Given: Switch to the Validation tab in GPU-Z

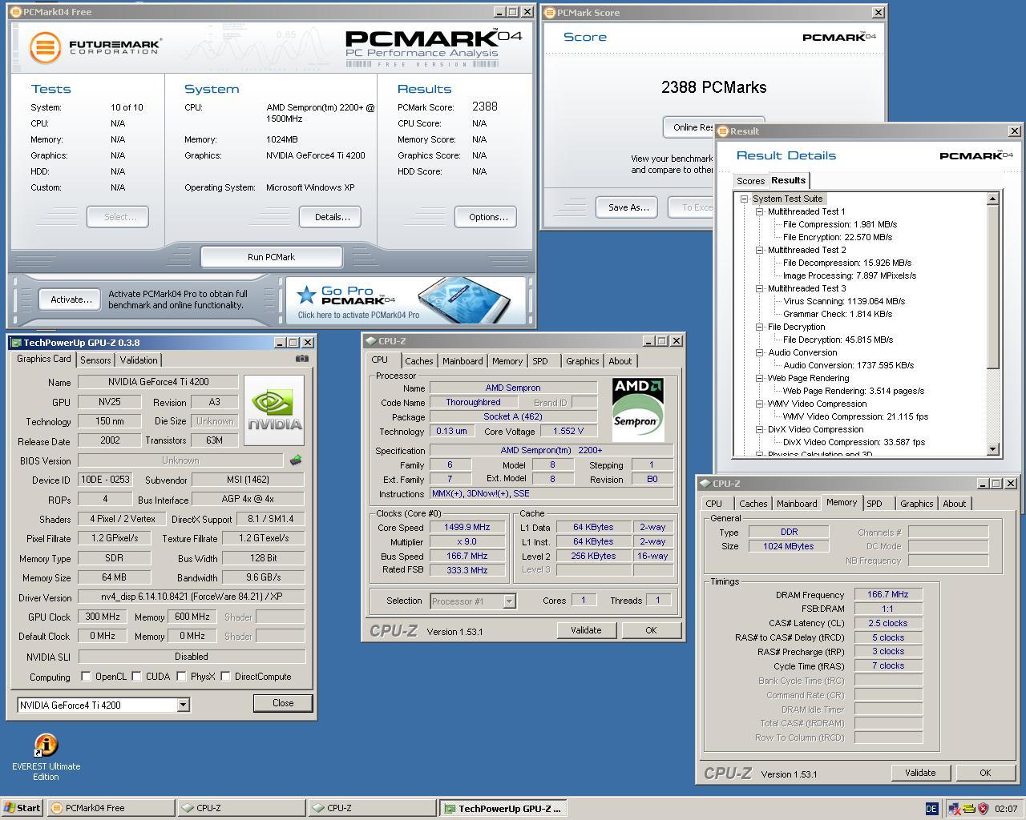Looking at the screenshot, I should 139,360.
